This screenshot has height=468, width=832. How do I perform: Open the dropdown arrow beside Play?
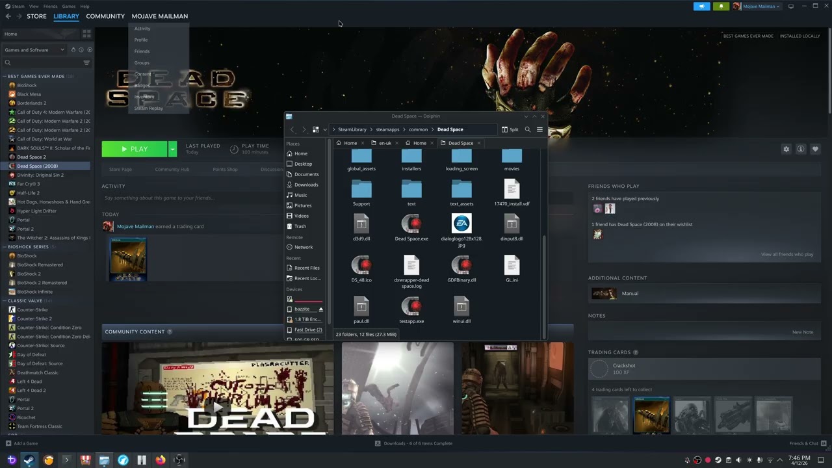[172, 149]
